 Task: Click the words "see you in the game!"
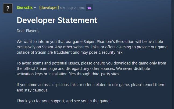coord(93,101)
